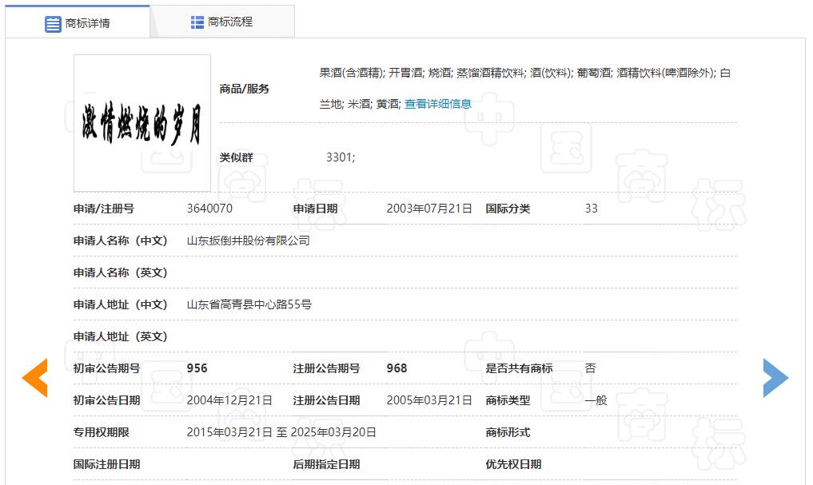Click the 类似群 value 3301
This screenshot has height=485, width=813.
pyautogui.click(x=341, y=157)
